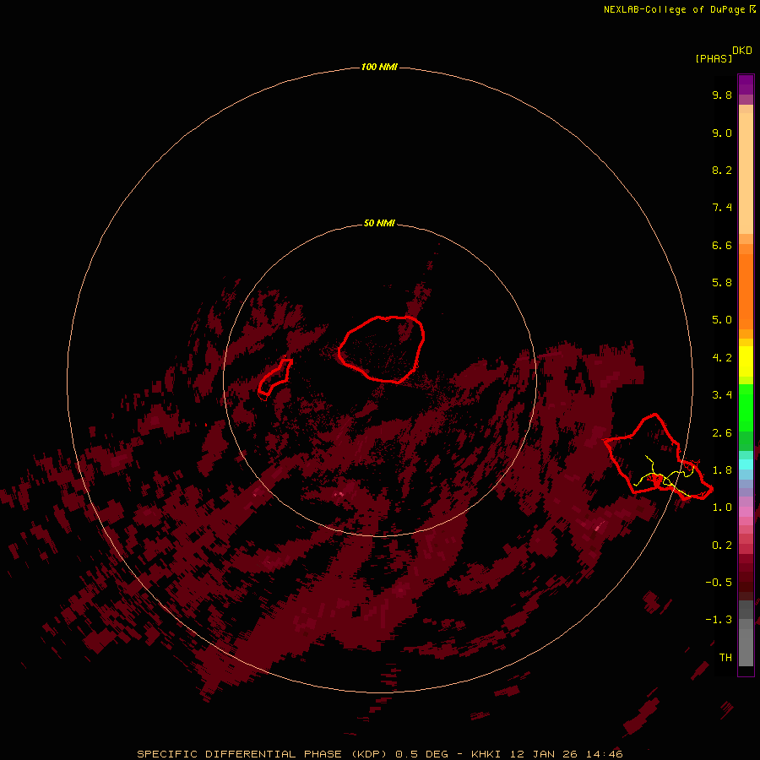Click the 100 NMI range ring label
The image size is (760, 760).
379,67
